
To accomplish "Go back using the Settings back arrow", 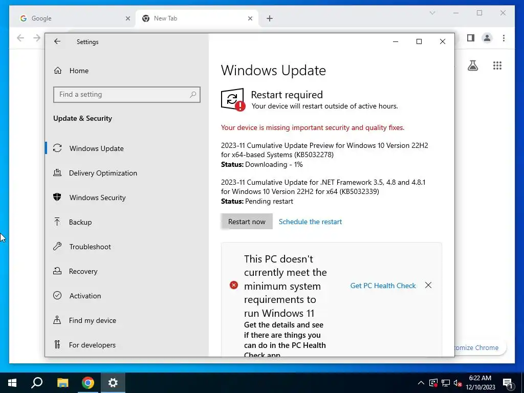I will click(57, 41).
